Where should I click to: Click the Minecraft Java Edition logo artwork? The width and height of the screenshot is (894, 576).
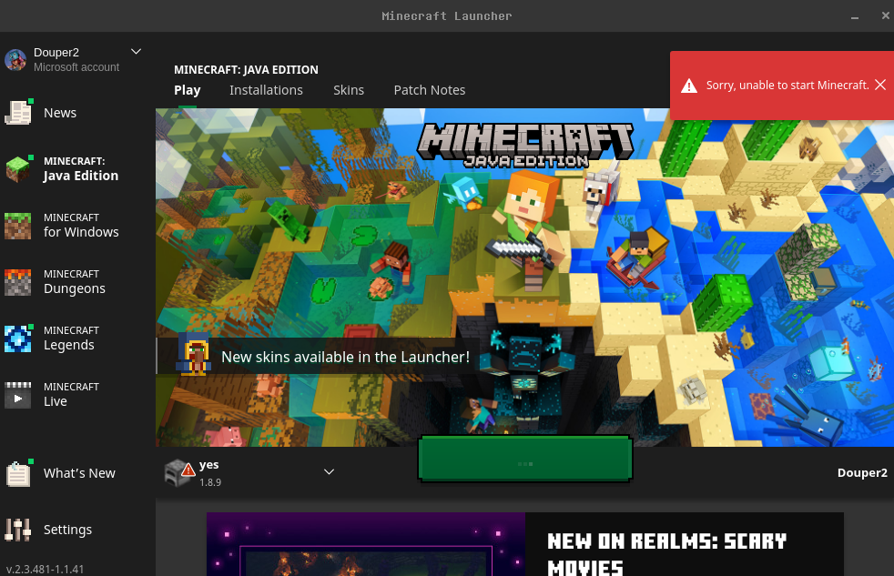525,146
